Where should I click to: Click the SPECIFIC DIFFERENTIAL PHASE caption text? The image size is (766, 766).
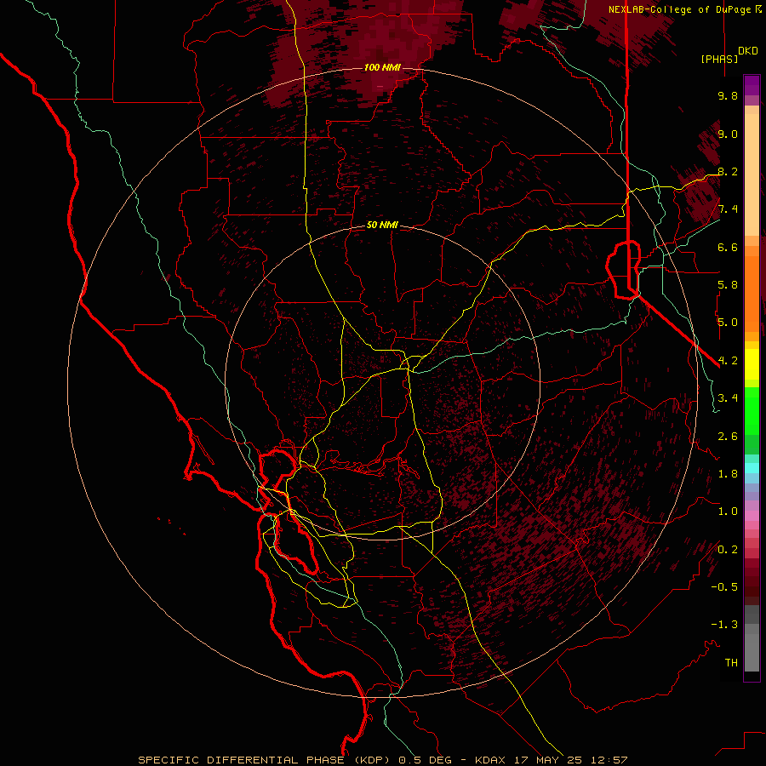(242, 760)
